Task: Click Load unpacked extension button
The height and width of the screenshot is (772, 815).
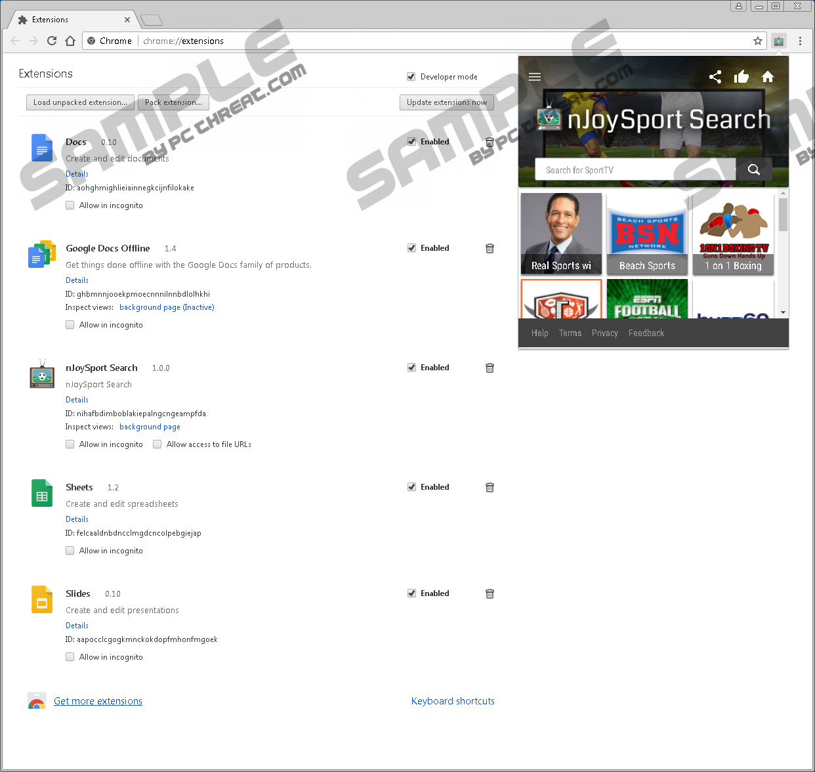Action: coord(80,102)
